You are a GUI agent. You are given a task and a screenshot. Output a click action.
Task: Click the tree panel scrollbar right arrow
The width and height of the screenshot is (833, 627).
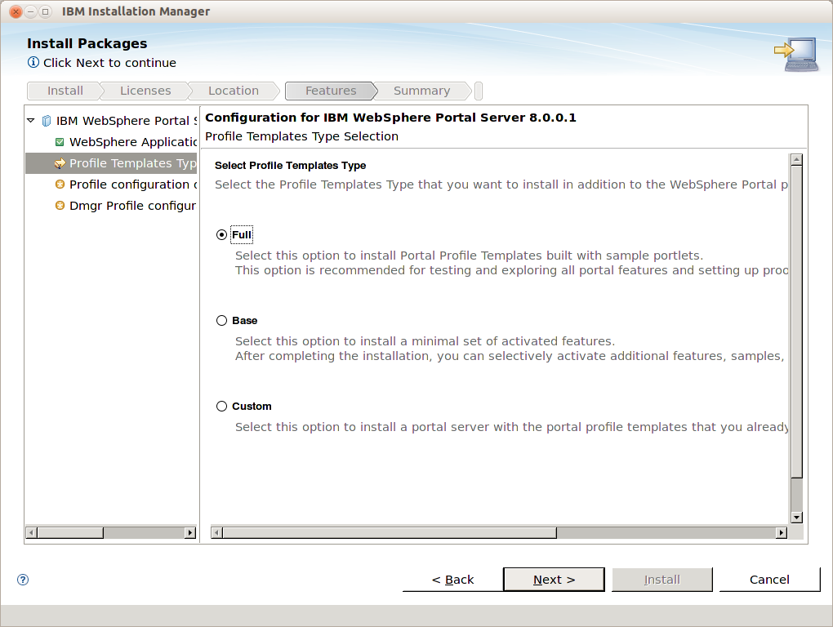point(190,532)
